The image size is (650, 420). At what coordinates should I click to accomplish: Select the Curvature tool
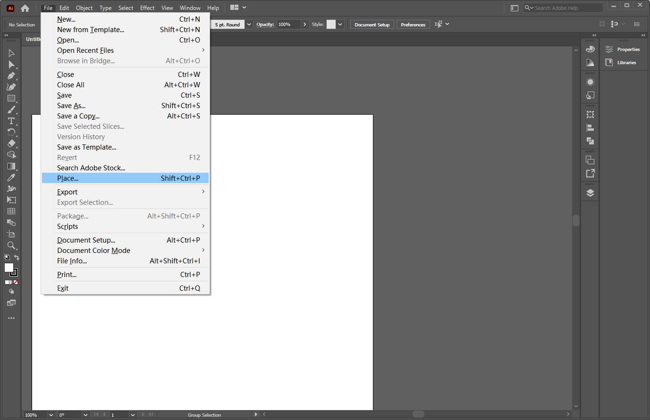11,87
